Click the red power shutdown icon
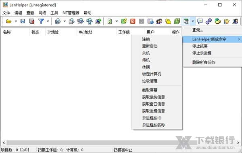The image size is (242, 153). pyautogui.click(x=133, y=21)
